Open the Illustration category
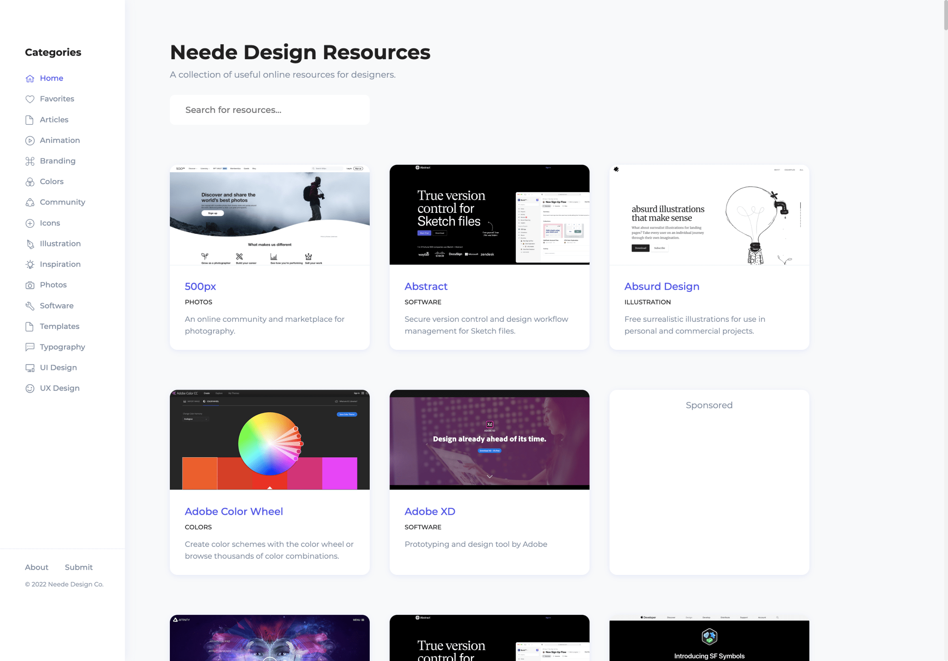The width and height of the screenshot is (948, 661). [x=60, y=244]
